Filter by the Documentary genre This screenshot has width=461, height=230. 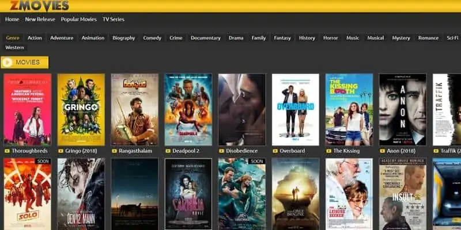coord(205,38)
